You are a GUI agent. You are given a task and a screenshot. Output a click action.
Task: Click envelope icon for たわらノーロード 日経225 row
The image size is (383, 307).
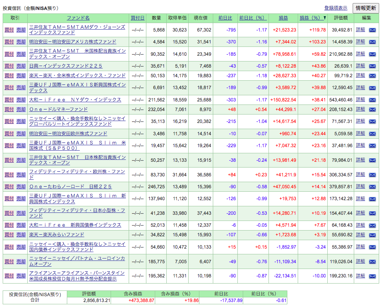[372, 187]
